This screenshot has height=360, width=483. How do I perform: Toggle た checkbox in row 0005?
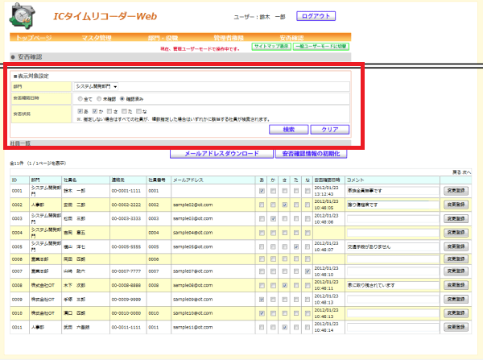pyautogui.click(x=296, y=247)
